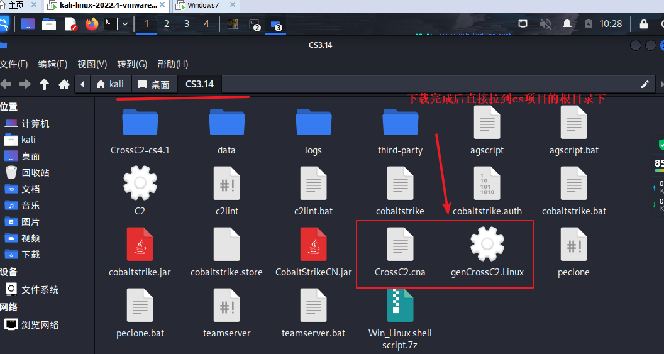Toggle the muted volume icon
Screen dimensions: 664x354
pos(545,24)
